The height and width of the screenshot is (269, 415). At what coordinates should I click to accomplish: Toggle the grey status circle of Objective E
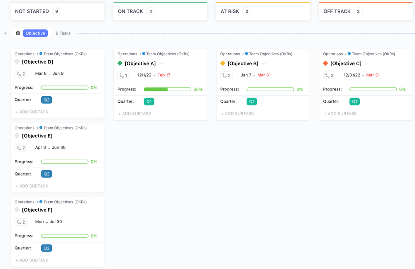pyautogui.click(x=17, y=136)
